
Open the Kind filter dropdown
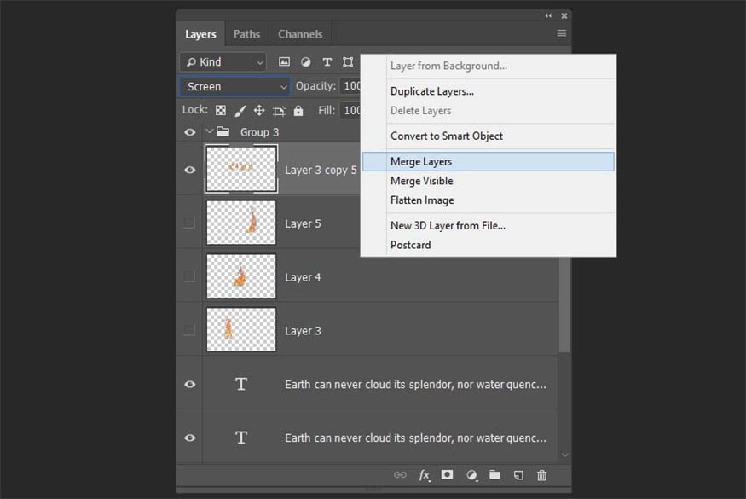tap(223, 62)
